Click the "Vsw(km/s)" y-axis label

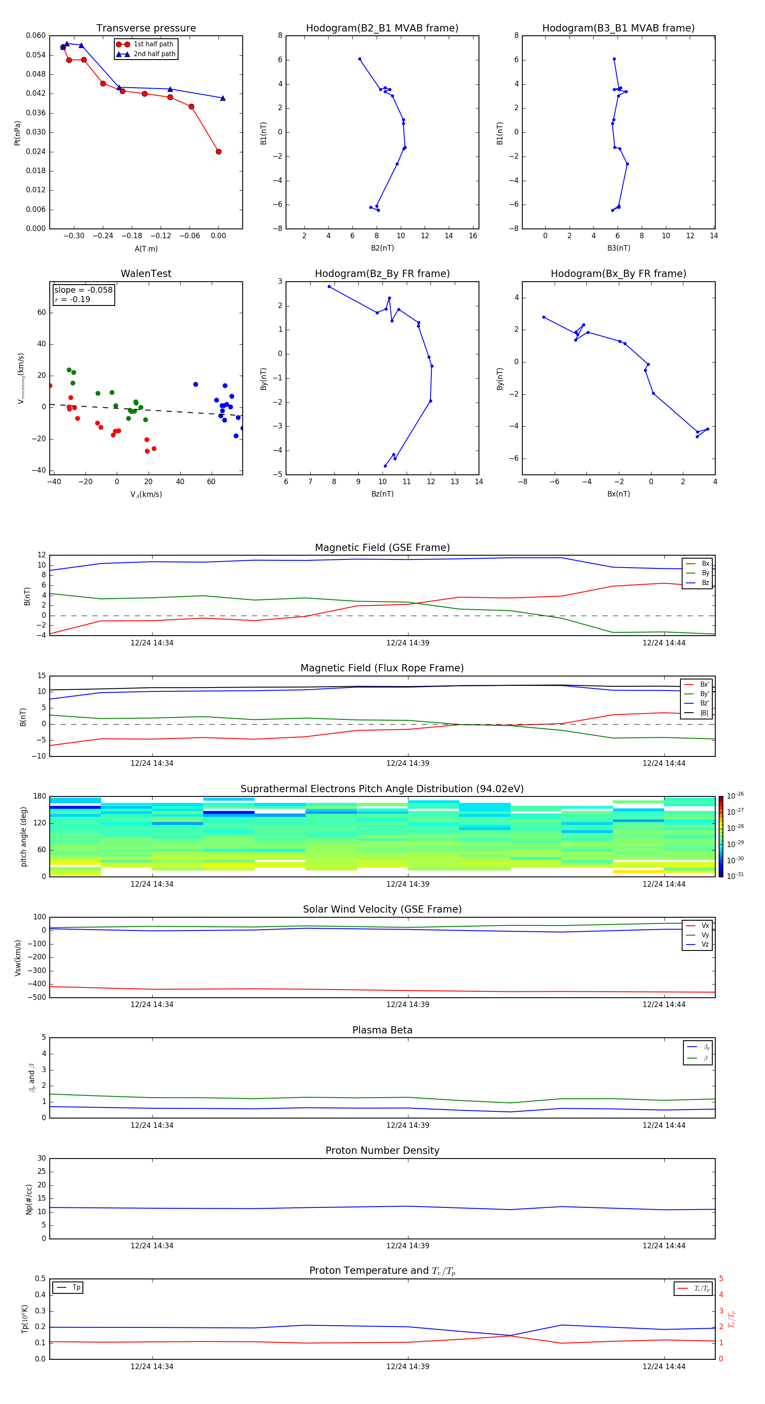point(17,958)
